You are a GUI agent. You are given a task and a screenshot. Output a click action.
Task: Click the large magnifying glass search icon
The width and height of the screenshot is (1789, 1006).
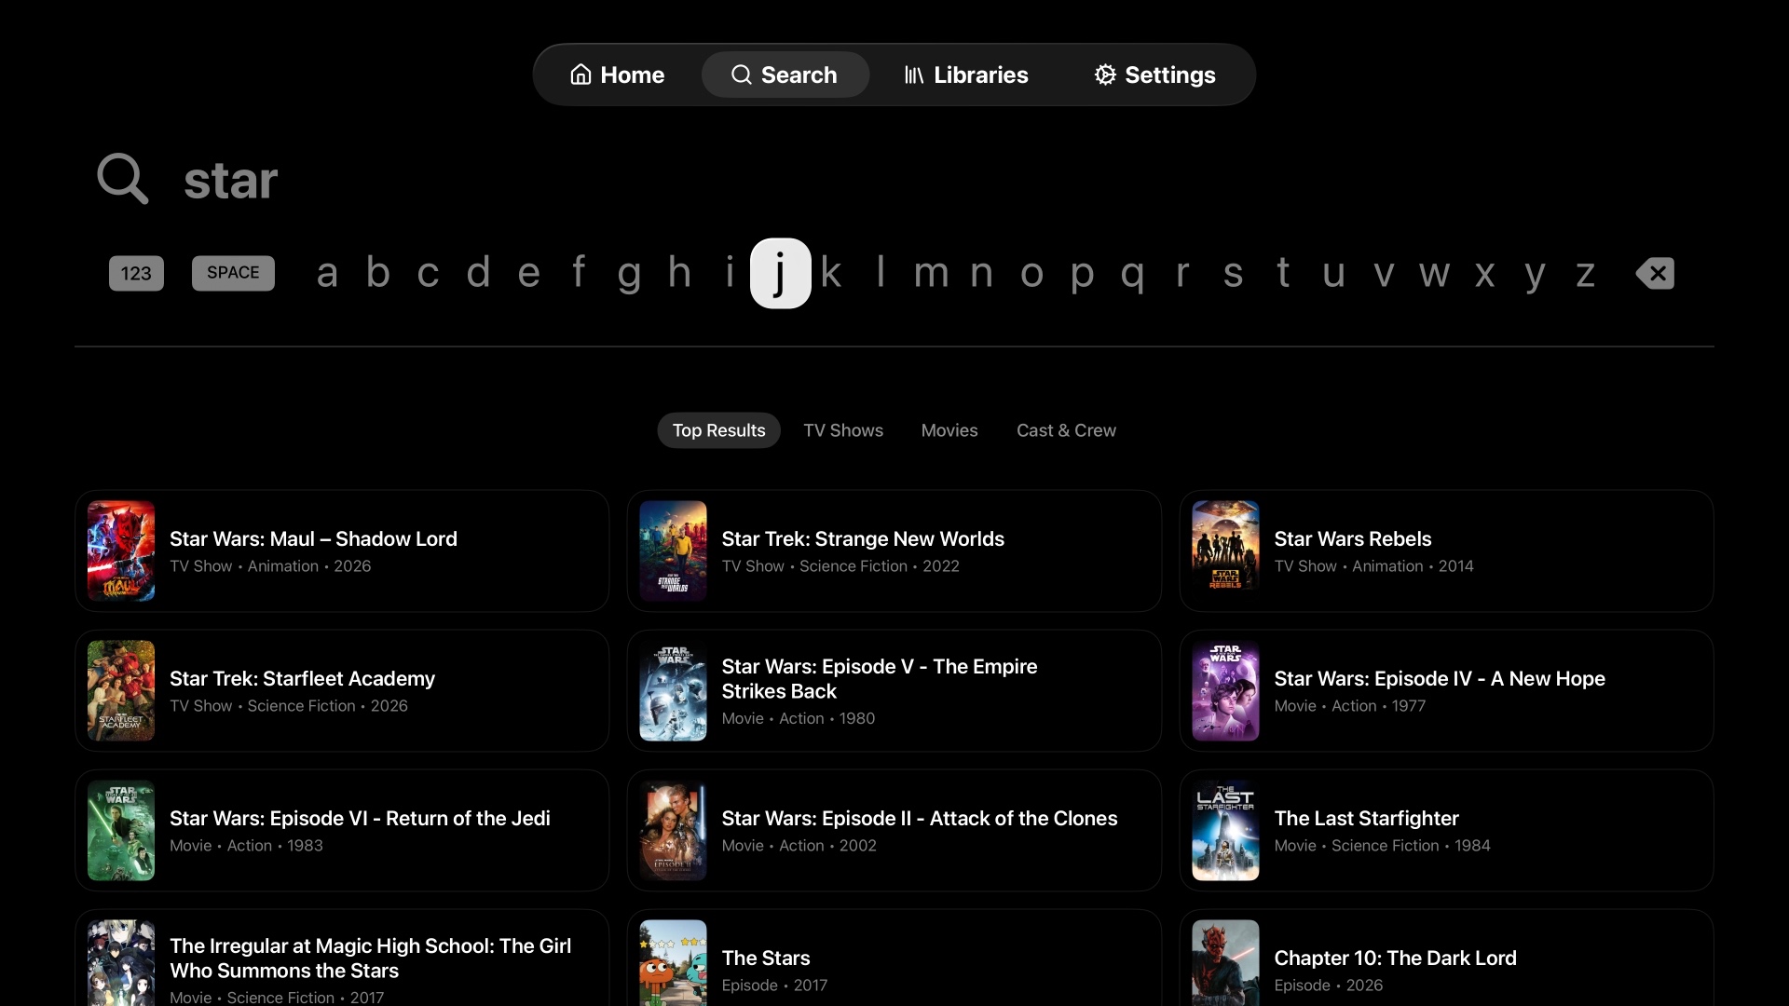click(122, 179)
